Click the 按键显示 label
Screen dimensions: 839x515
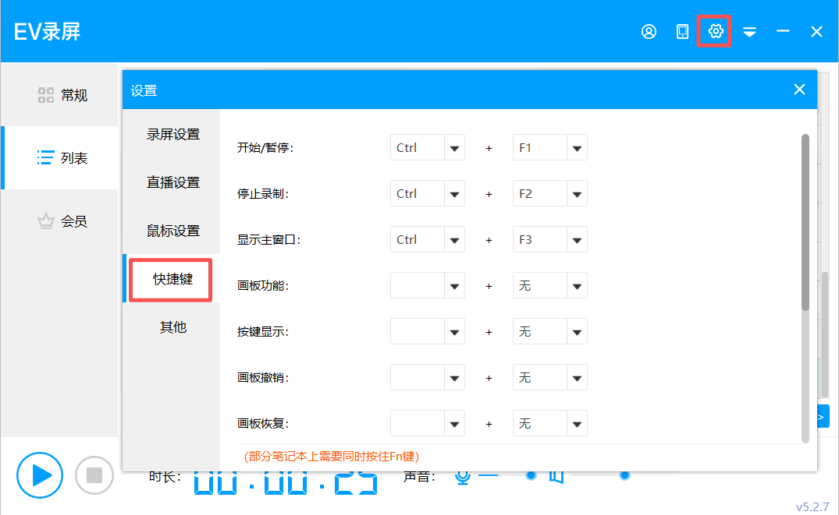pyautogui.click(x=263, y=332)
